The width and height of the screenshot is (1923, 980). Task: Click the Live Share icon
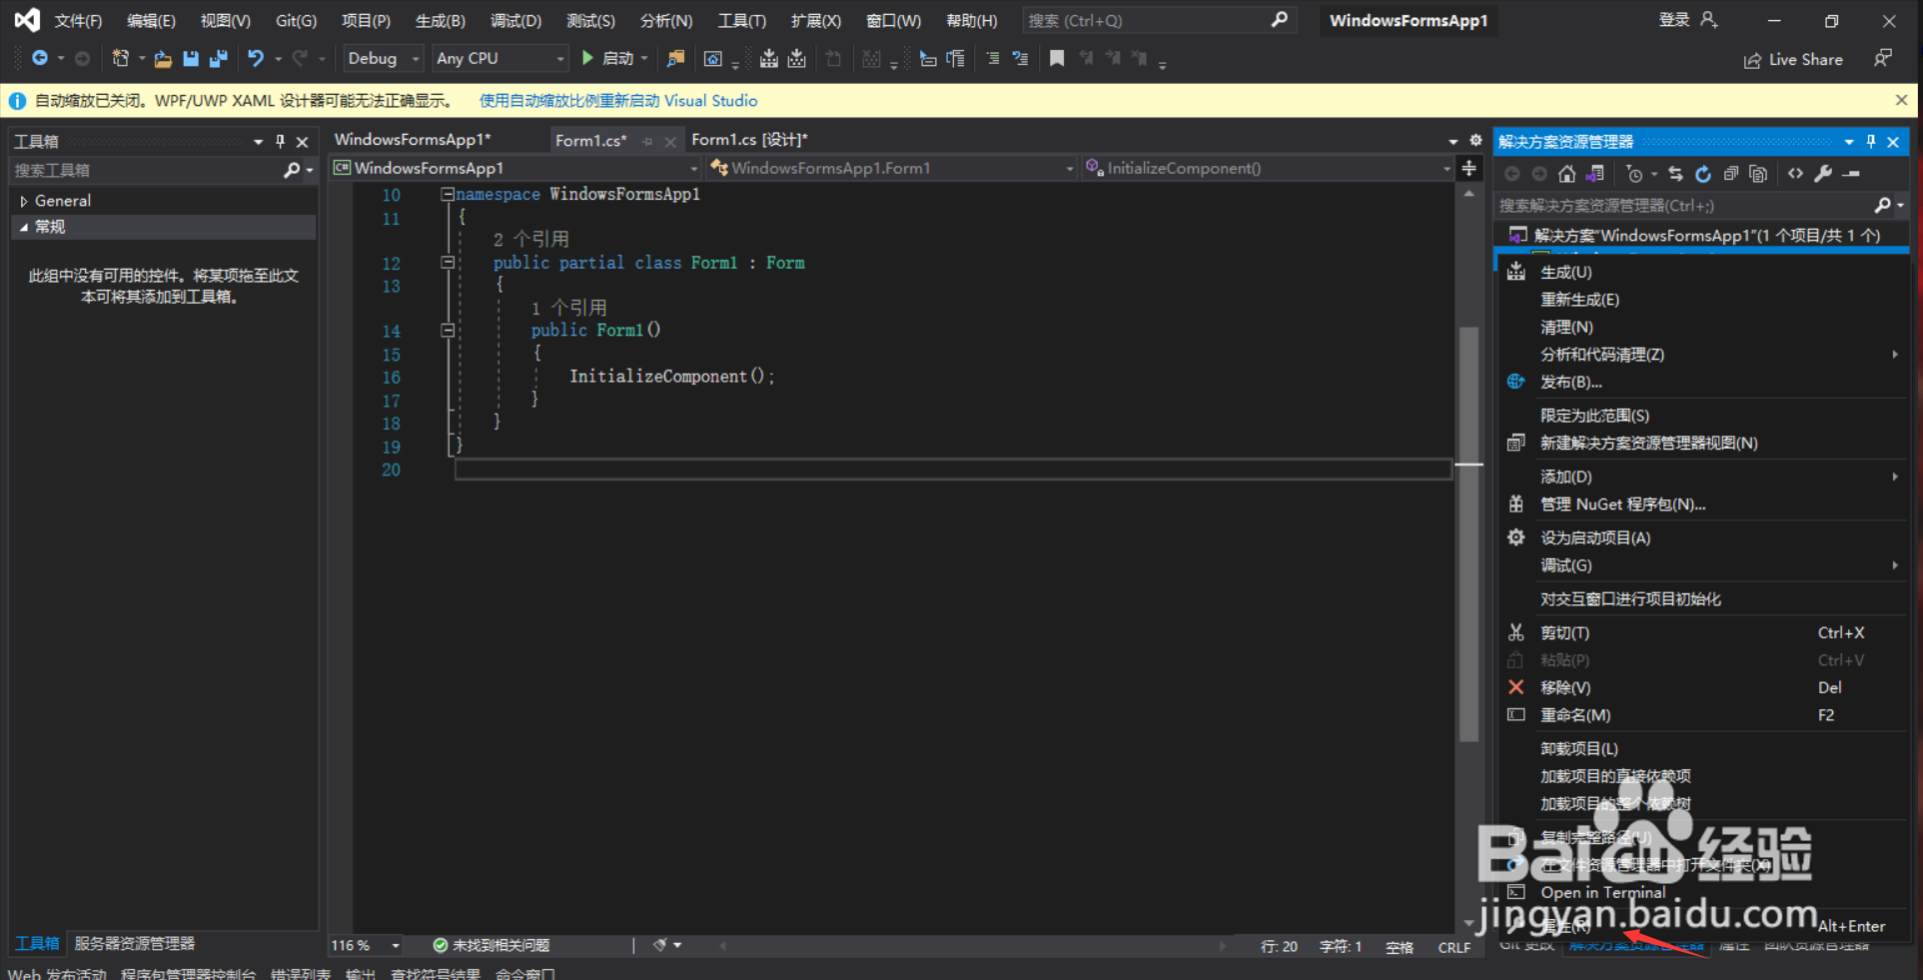pyautogui.click(x=1752, y=61)
